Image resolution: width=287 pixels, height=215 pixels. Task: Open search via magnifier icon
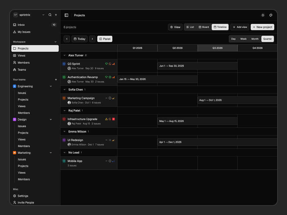[x=50, y=15]
